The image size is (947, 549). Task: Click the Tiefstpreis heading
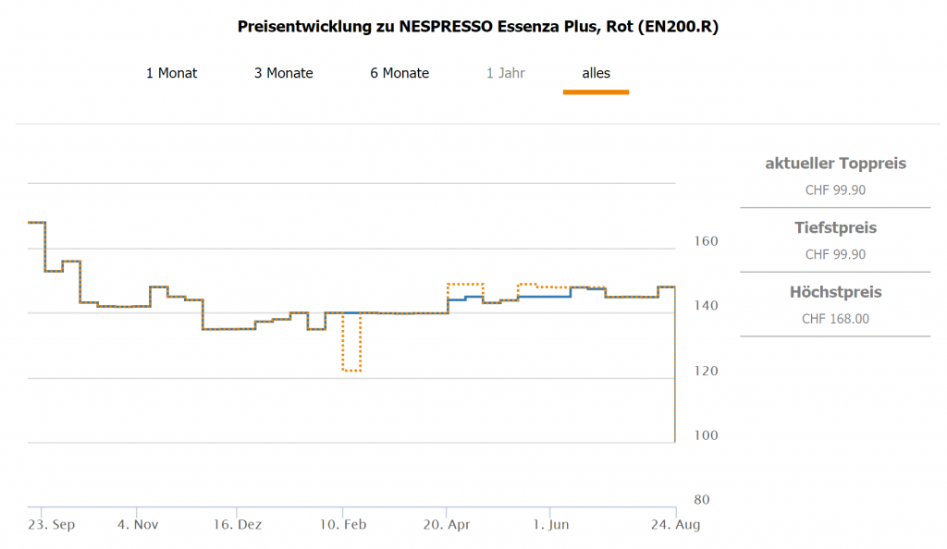pos(835,227)
